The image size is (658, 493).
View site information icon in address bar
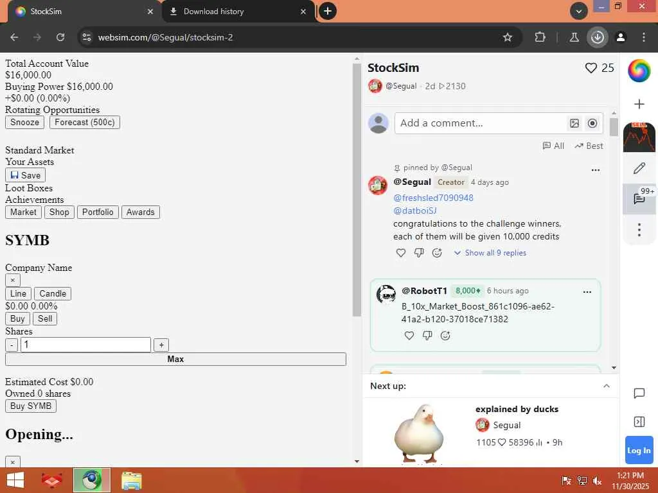(x=87, y=37)
